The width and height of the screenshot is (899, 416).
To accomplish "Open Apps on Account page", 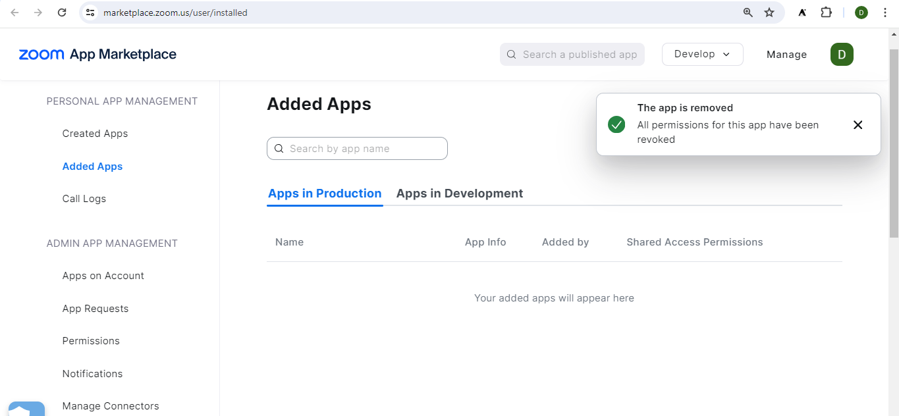I will point(103,276).
